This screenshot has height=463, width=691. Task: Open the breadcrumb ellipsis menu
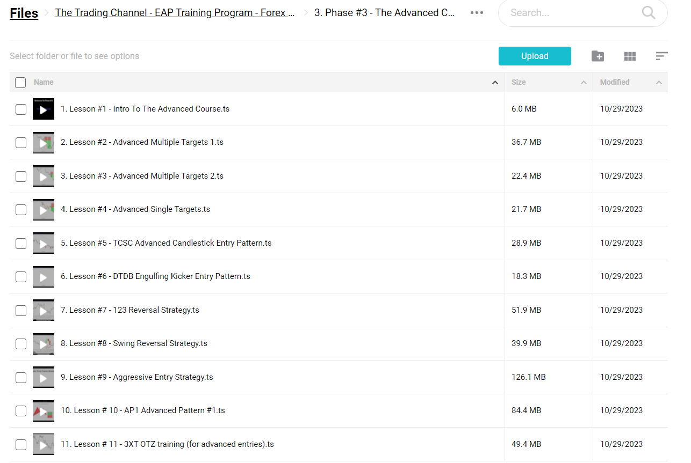pos(477,13)
